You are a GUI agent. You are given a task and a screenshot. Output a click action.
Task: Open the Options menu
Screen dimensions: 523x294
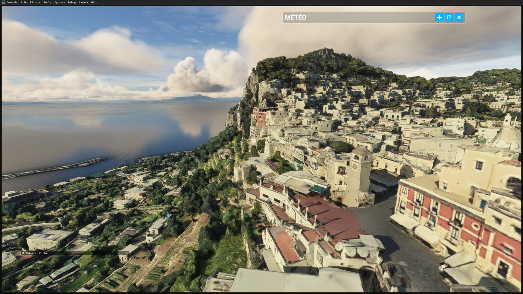coord(60,2)
